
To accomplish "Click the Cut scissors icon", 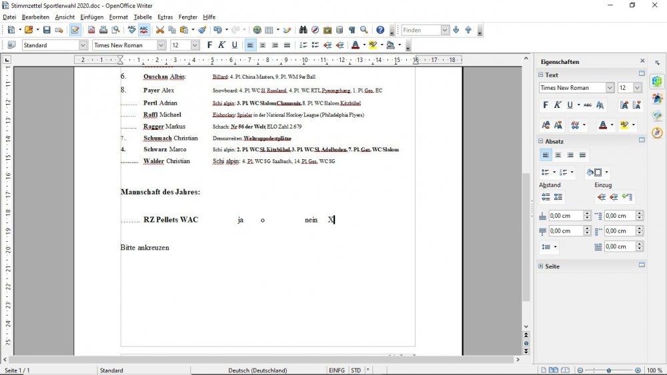I will click(160, 30).
